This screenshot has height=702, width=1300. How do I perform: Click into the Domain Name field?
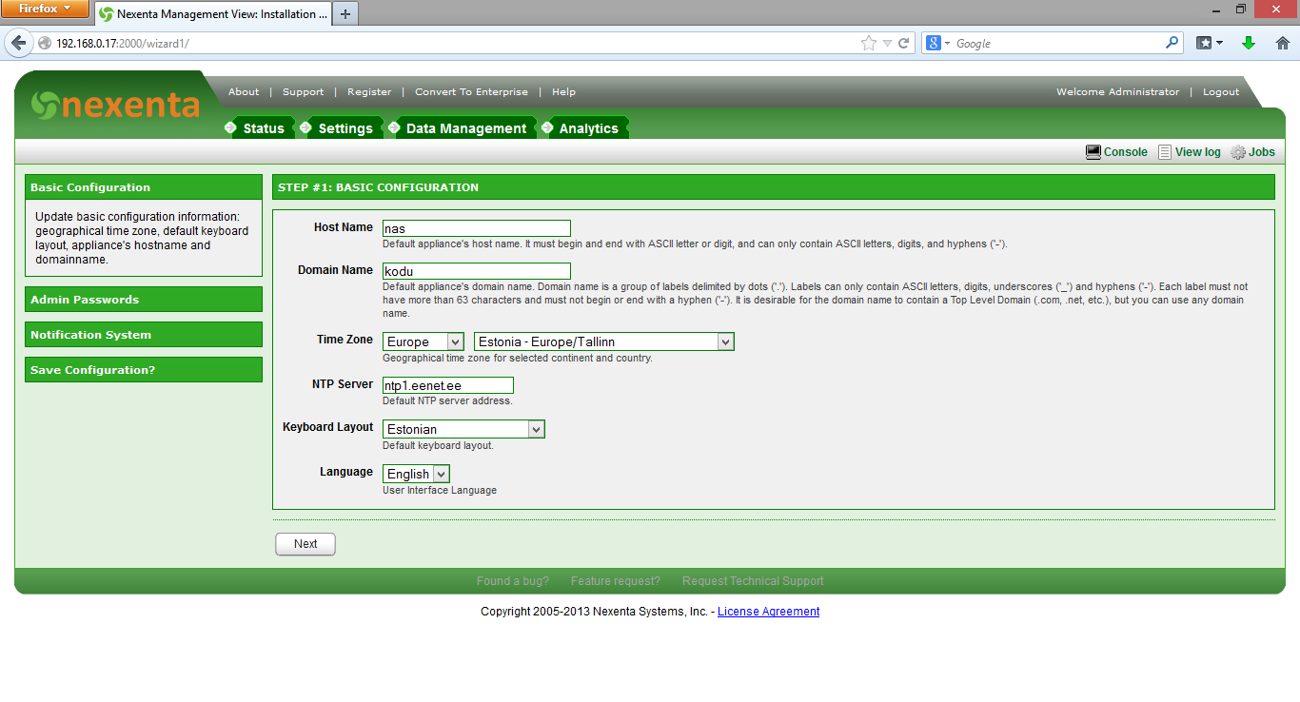477,271
